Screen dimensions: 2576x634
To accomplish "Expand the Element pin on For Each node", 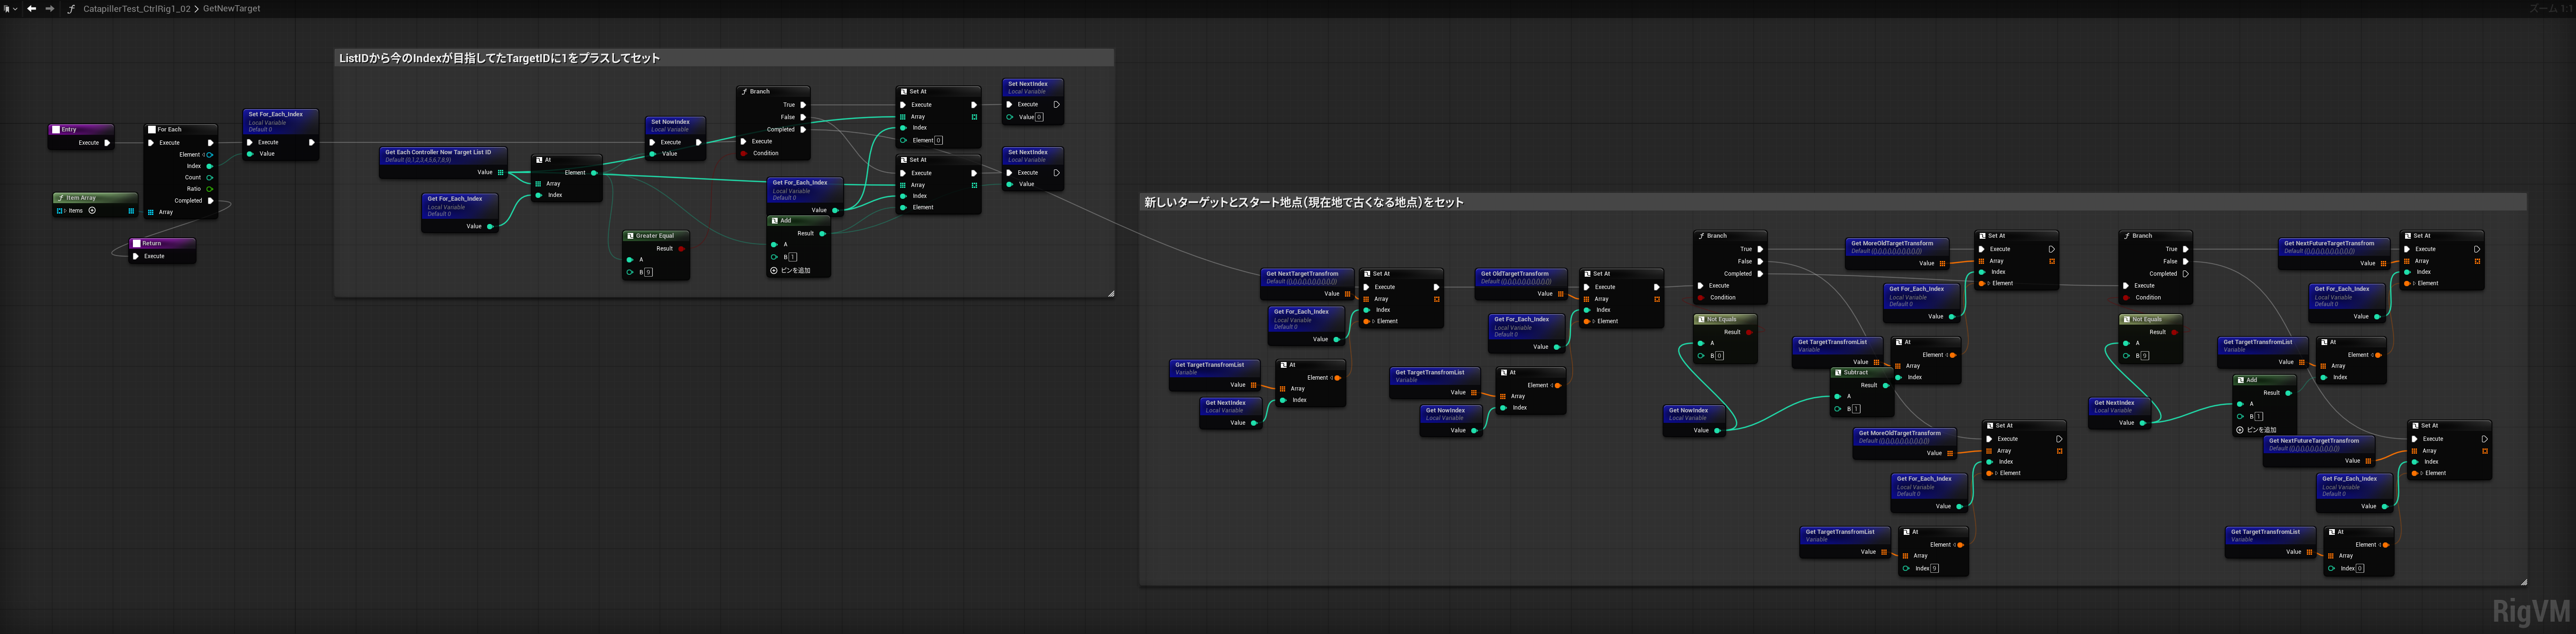I will tap(204, 155).
